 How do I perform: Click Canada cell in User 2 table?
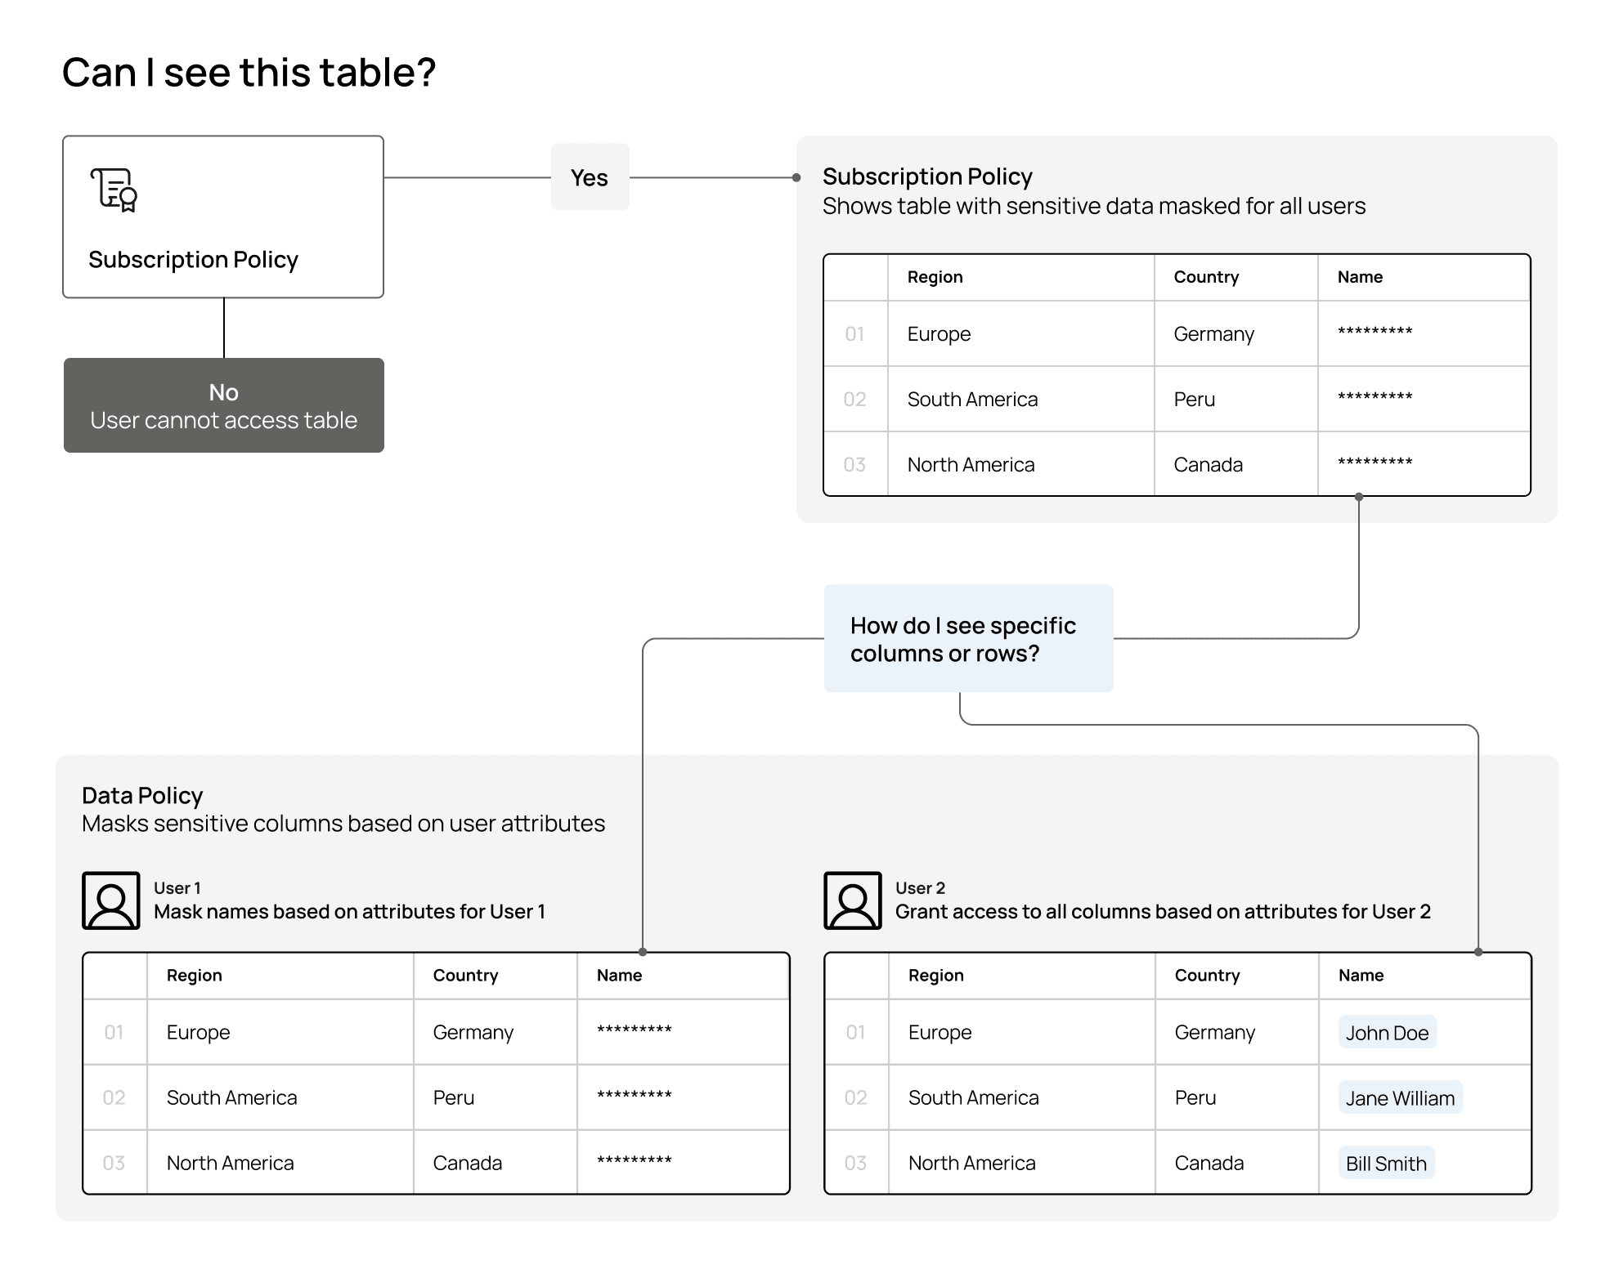point(1209,1164)
